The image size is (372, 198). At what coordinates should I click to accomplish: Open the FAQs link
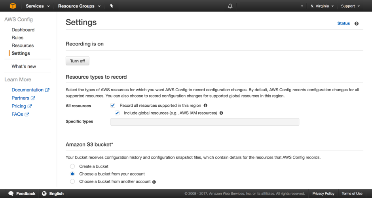[17, 114]
